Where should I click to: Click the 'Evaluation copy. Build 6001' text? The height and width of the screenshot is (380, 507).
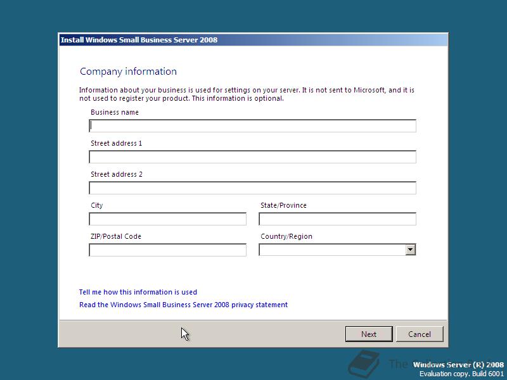click(x=461, y=374)
